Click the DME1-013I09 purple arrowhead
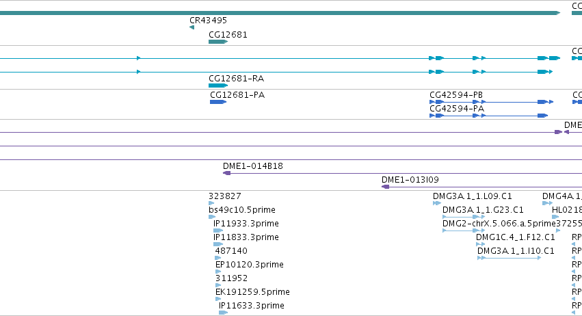Viewport: 582px width, 316px height. coord(386,187)
